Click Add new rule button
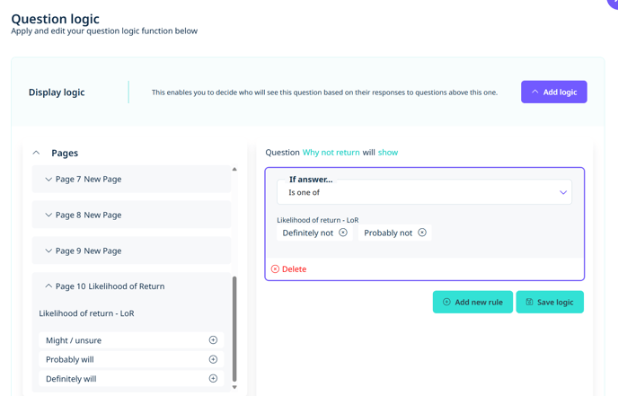Image resolution: width=618 pixels, height=396 pixels. pos(472,303)
